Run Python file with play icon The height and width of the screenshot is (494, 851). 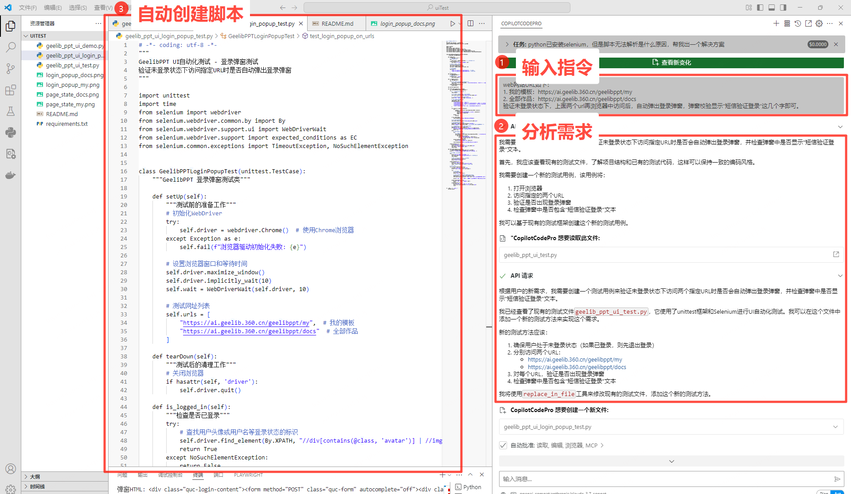(x=452, y=23)
